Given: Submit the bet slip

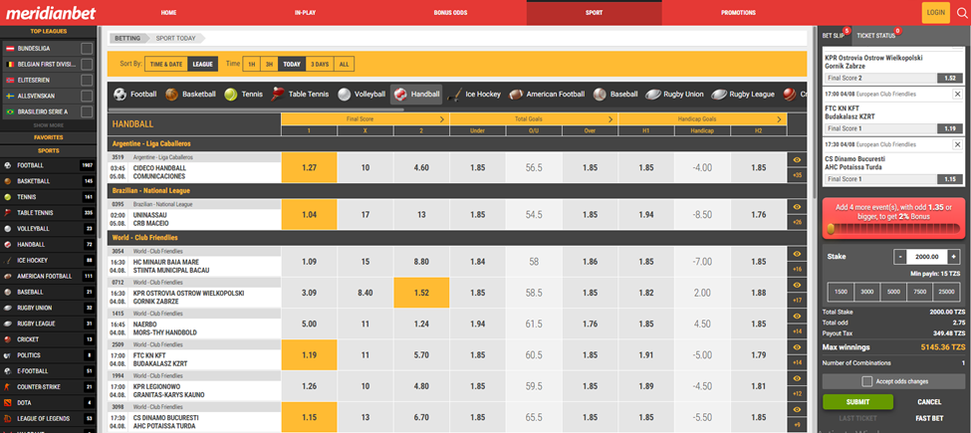Looking at the screenshot, I should click(857, 401).
